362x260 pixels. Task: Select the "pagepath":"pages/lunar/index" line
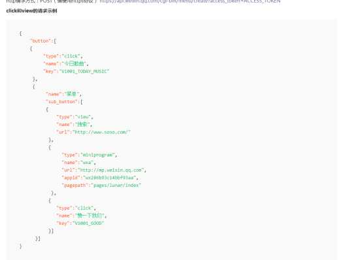click(101, 185)
